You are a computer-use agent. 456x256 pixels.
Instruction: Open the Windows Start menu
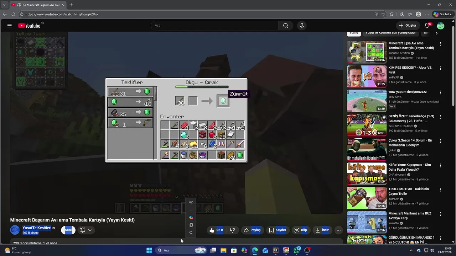pyautogui.click(x=149, y=250)
